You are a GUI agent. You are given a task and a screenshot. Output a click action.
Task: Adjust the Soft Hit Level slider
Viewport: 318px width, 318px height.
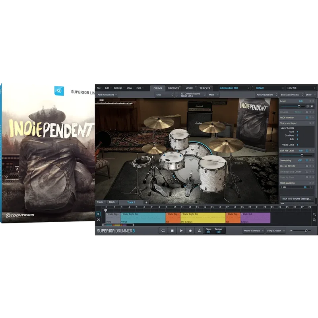[x=302, y=155]
